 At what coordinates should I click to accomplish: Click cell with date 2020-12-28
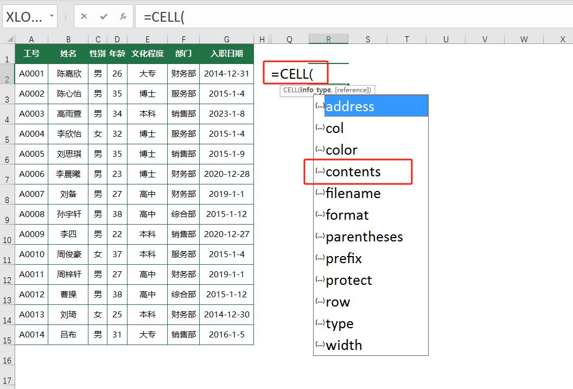click(227, 174)
